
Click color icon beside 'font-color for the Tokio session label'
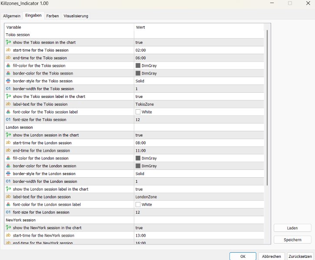tap(8, 112)
